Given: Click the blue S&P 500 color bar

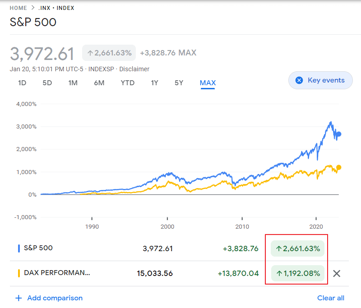Looking at the screenshot, I should click(19, 248).
